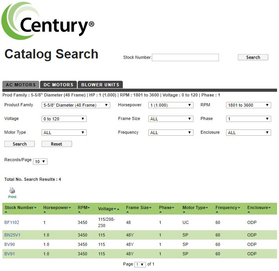The width and height of the screenshot is (279, 271).
Task: Switch to the AC MOTORS tab
Action: 21,85
